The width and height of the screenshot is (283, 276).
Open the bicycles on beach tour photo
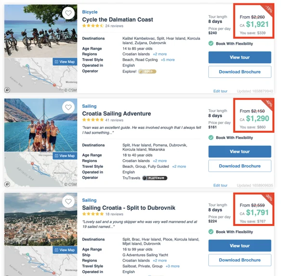pos(41,31)
